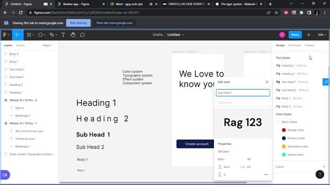
Task: Open the Untitled file name dropdown
Action: (x=183, y=35)
